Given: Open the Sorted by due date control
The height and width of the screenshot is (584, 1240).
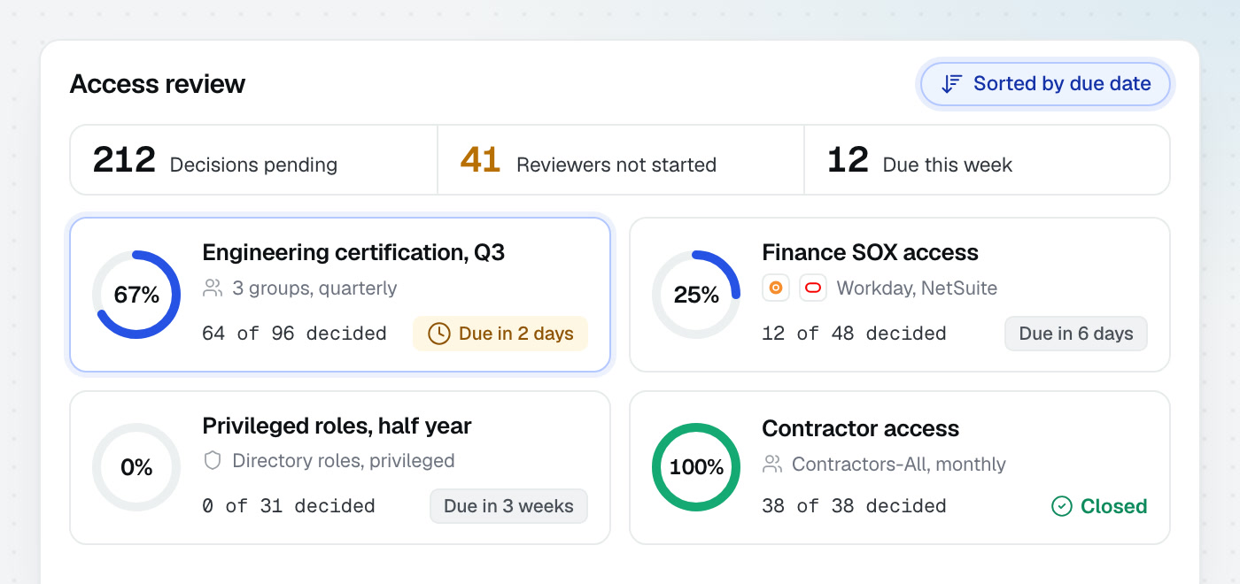Looking at the screenshot, I should (1046, 84).
